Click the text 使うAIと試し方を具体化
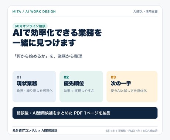 [x=129, y=91]
